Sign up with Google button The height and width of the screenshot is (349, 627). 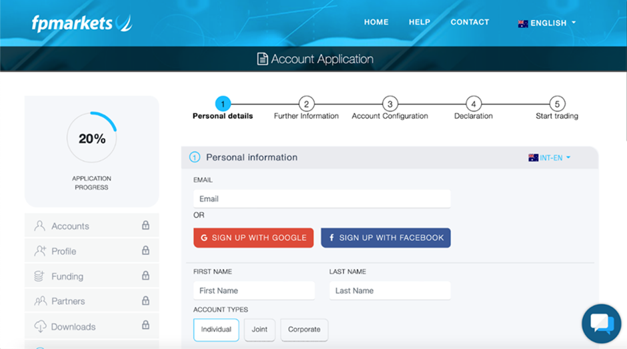pos(253,238)
